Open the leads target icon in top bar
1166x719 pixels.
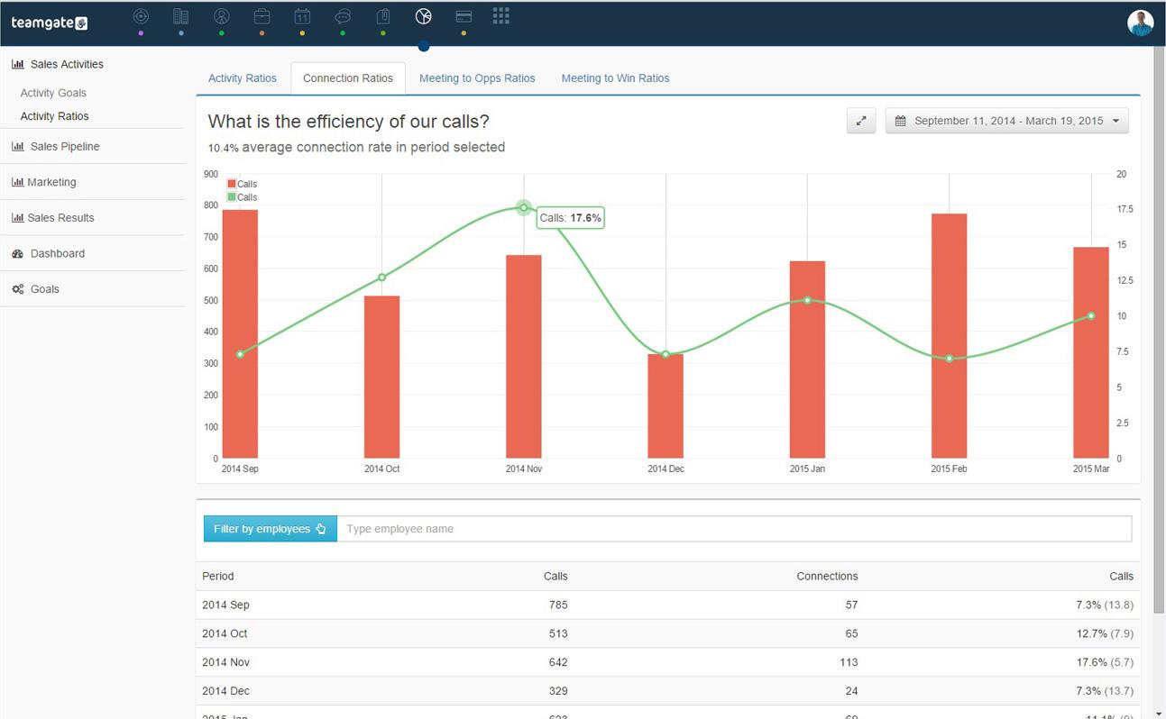[x=141, y=16]
